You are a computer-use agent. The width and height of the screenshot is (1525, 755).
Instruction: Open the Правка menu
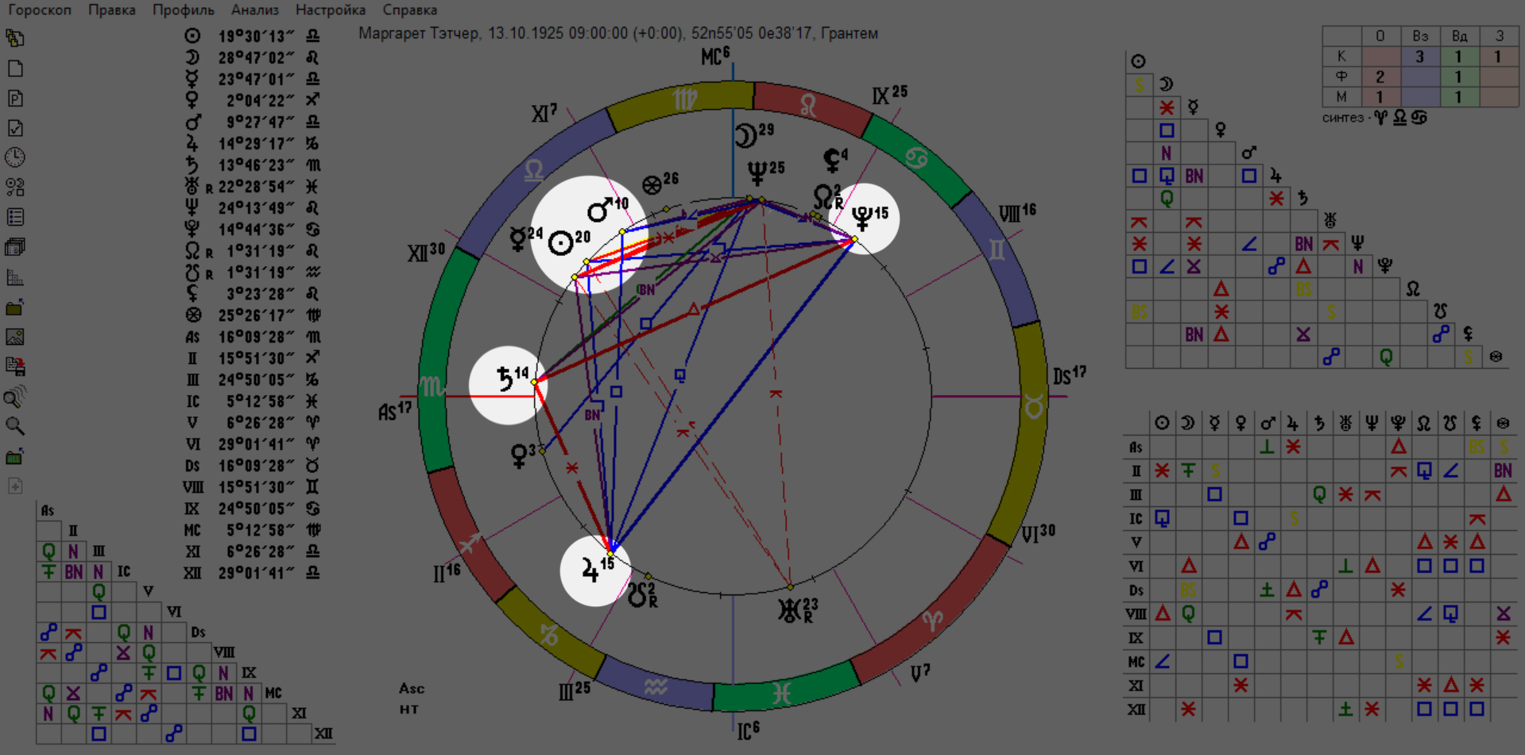click(112, 10)
